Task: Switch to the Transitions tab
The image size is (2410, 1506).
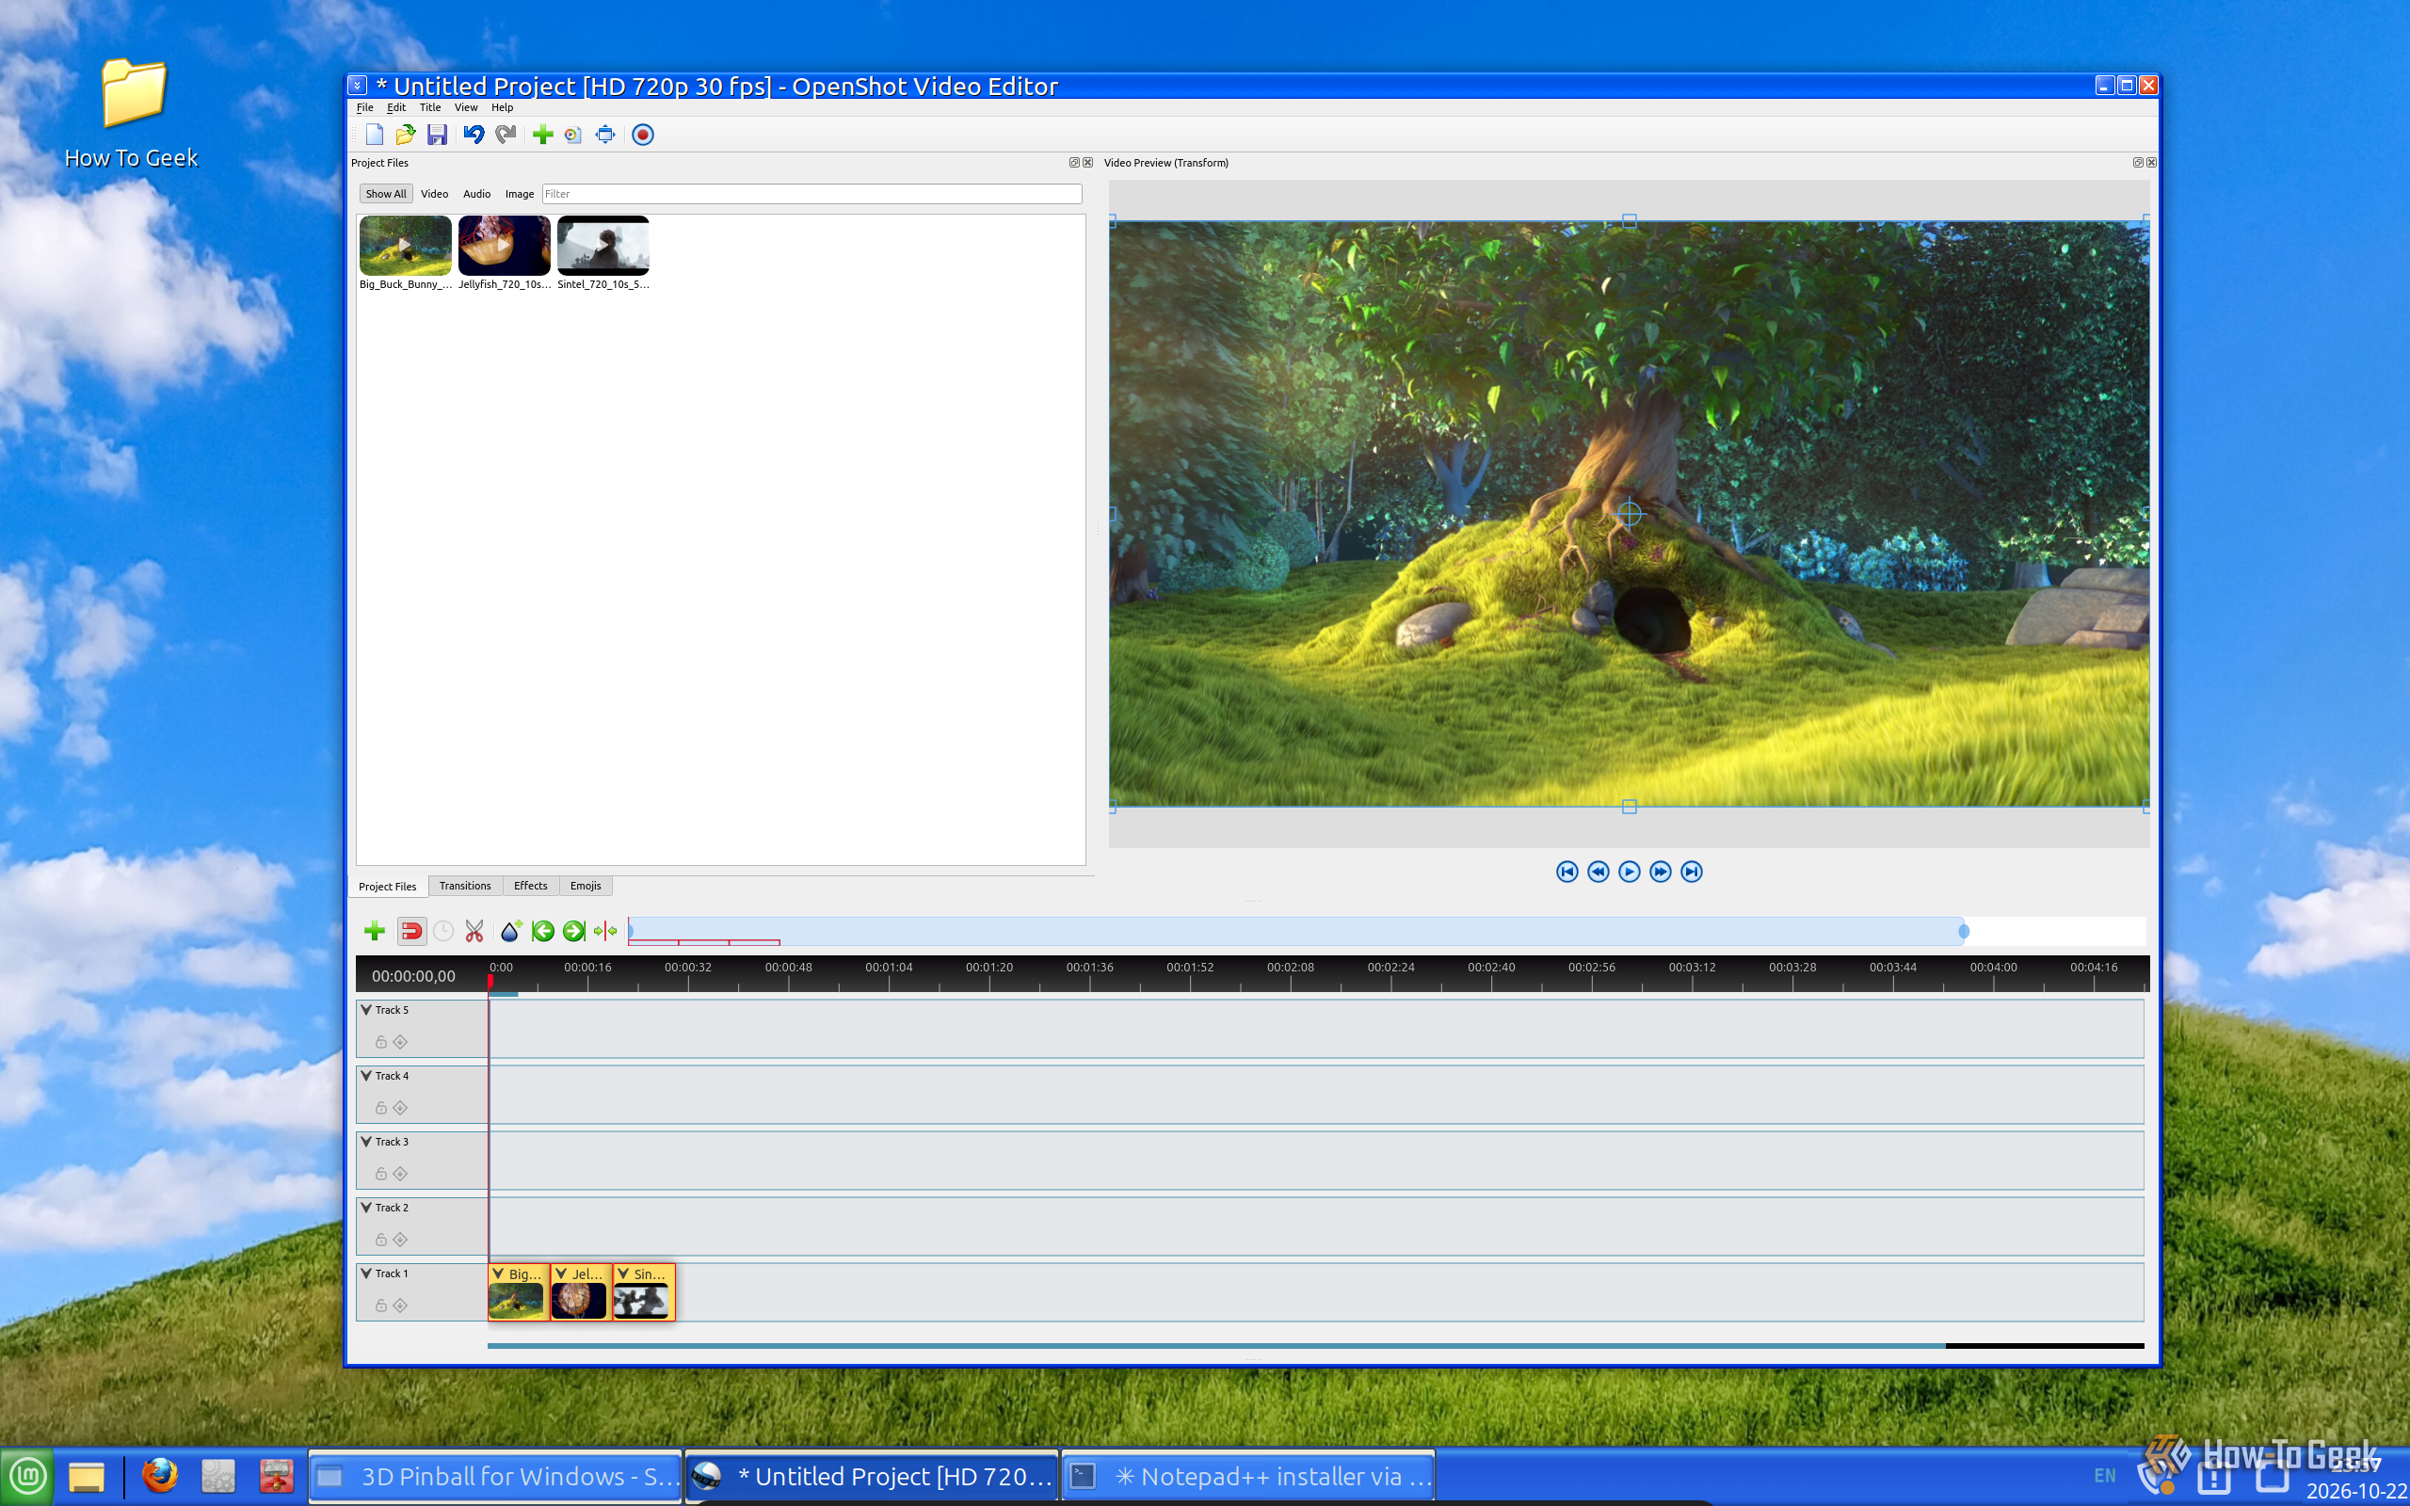Action: 465,886
